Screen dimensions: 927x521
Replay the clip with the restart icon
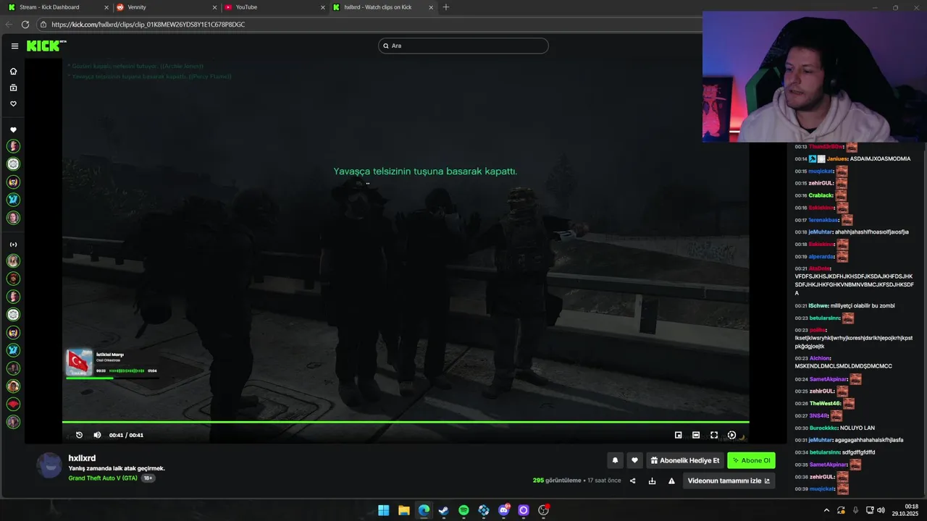pyautogui.click(x=80, y=435)
